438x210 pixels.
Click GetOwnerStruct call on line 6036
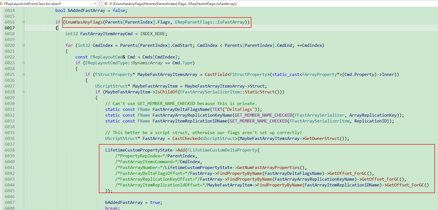[x=322, y=139]
